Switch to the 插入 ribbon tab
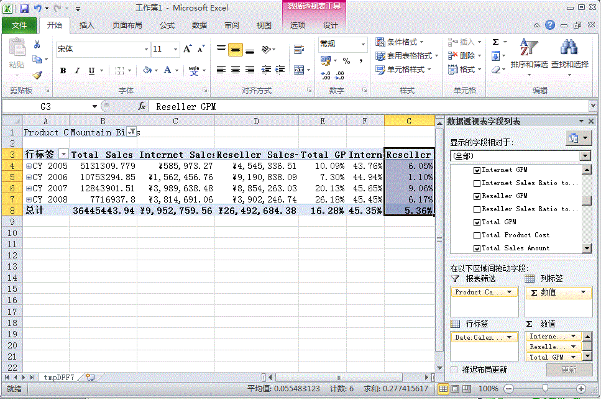Image resolution: width=601 pixels, height=400 pixels. coord(87,25)
